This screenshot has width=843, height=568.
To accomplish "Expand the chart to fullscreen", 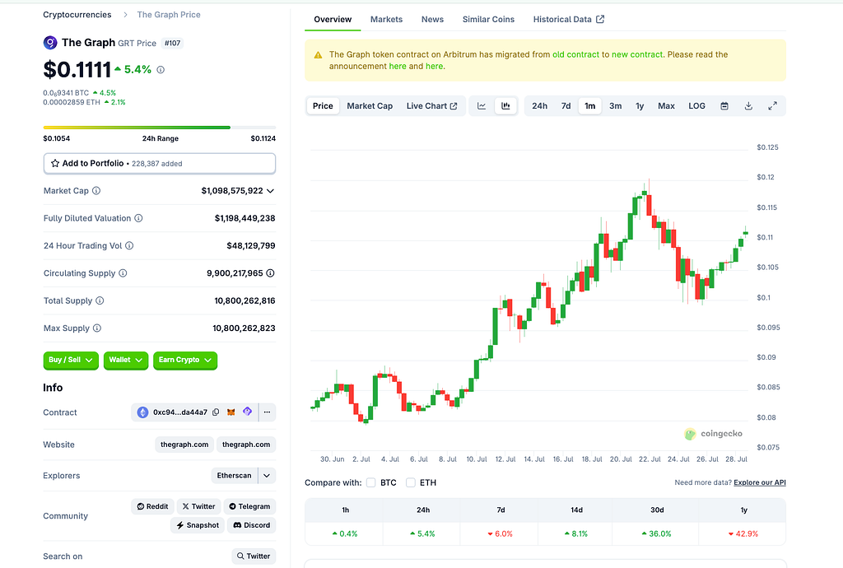I will coord(772,106).
